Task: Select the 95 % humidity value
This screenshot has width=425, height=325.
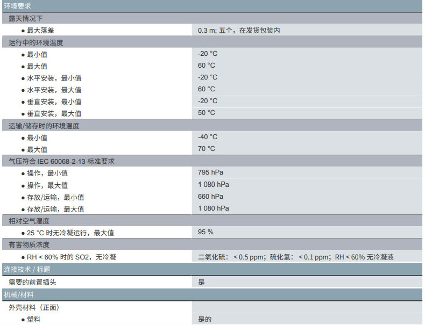Action: coord(206,232)
